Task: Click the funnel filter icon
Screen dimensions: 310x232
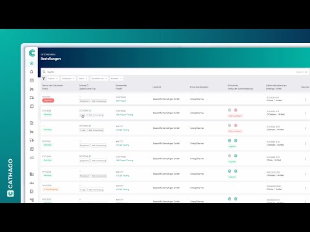Action: tap(44, 79)
